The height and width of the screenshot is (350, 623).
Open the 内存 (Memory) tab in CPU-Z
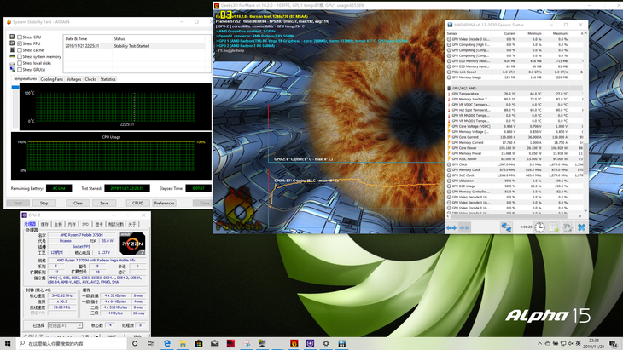tap(72, 224)
